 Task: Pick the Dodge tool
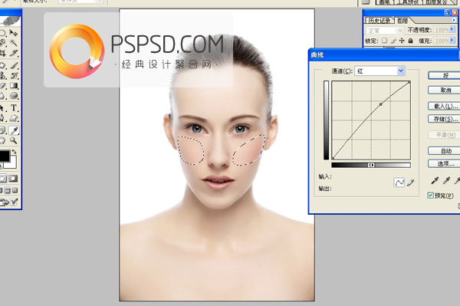[14, 96]
